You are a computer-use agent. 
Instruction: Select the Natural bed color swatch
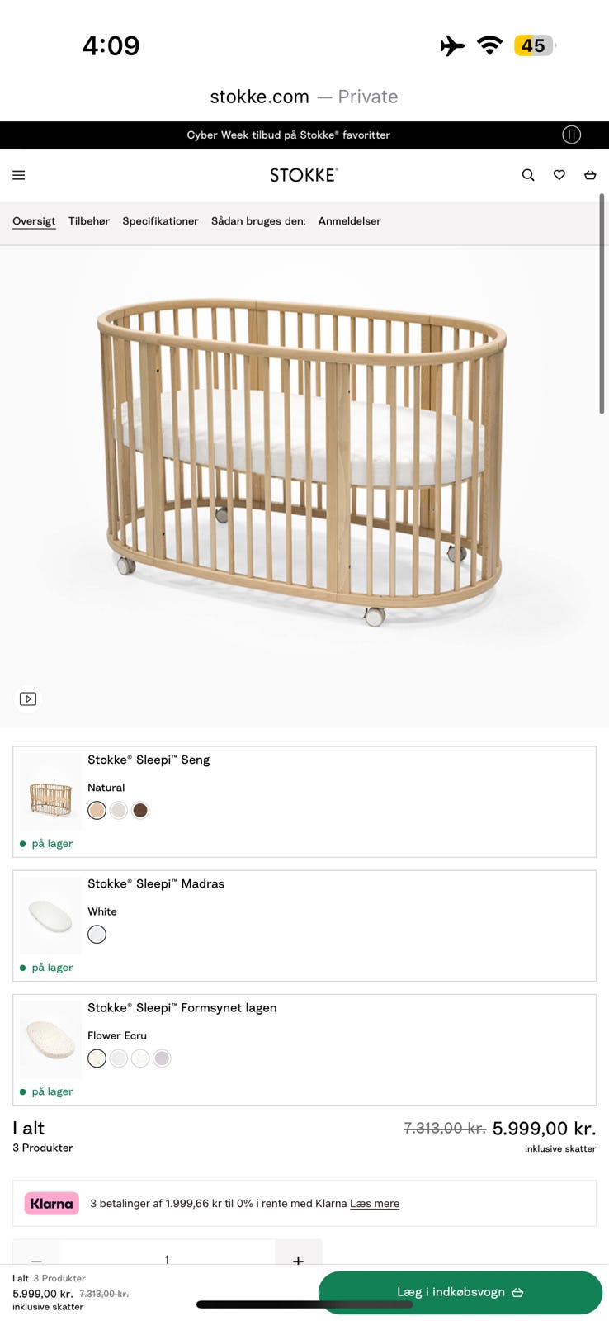coord(97,811)
